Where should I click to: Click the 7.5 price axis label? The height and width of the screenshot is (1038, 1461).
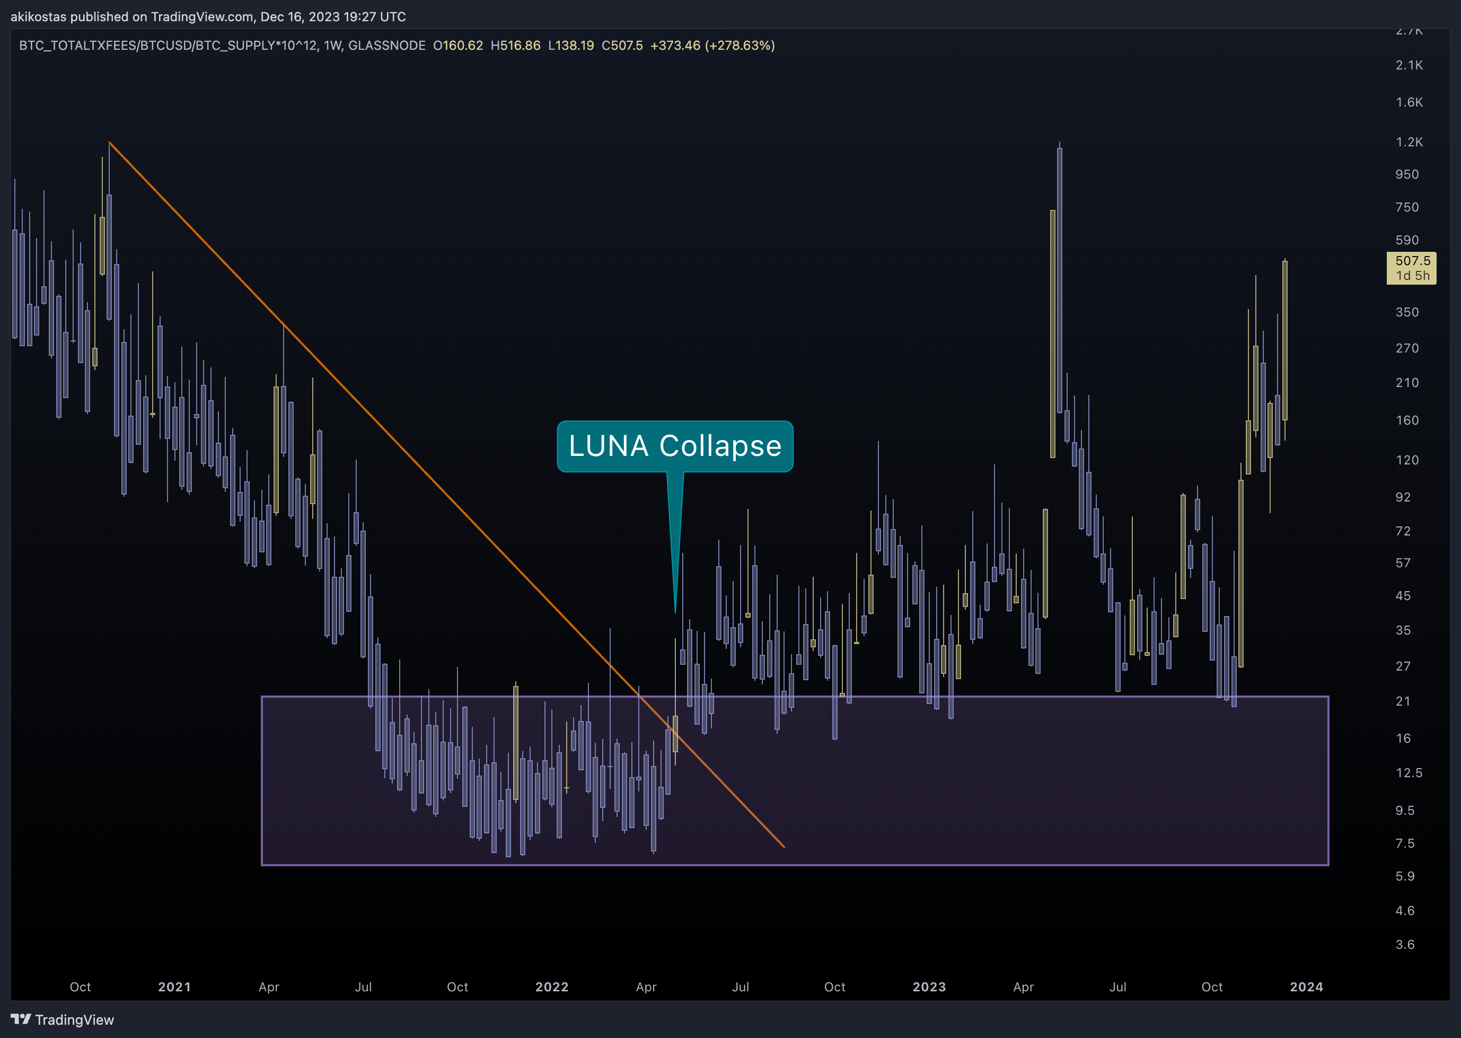click(x=1405, y=843)
